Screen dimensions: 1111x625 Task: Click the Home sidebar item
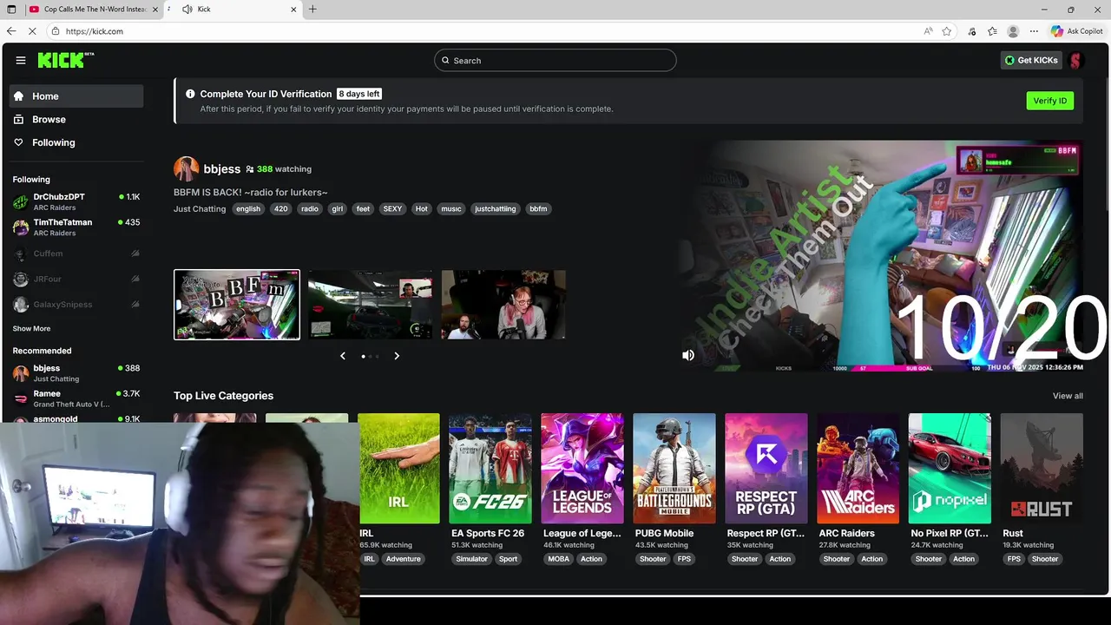click(x=76, y=96)
